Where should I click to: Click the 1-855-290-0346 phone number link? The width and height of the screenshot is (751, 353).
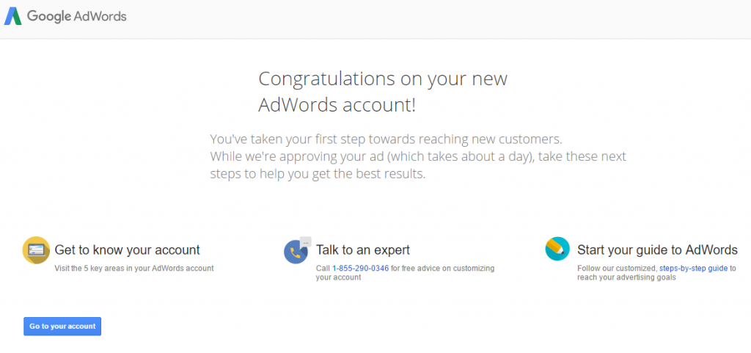click(x=361, y=268)
